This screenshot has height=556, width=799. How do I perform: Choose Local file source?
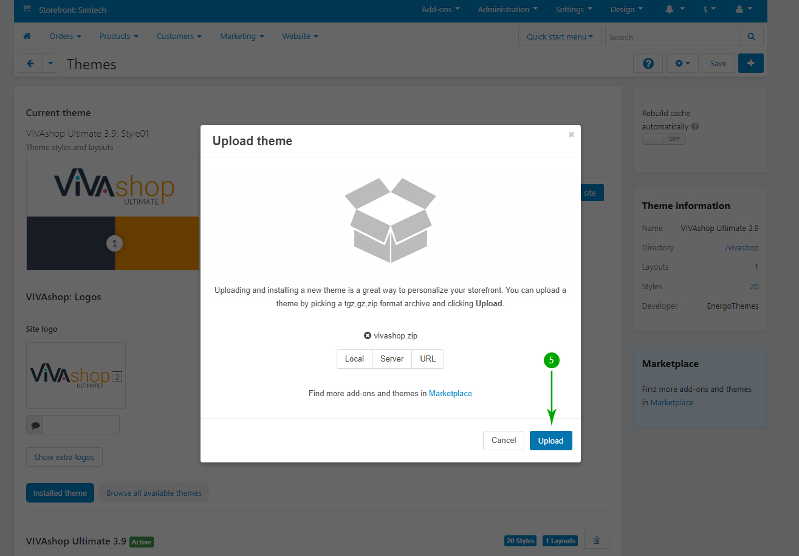pos(354,359)
